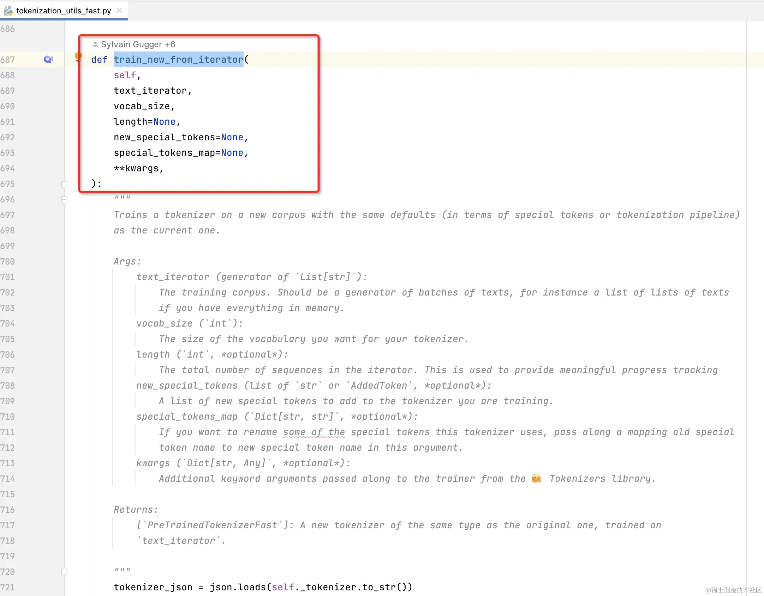The height and width of the screenshot is (596, 764).
Task: Click the underlined 'some of the' text
Action: click(x=314, y=432)
